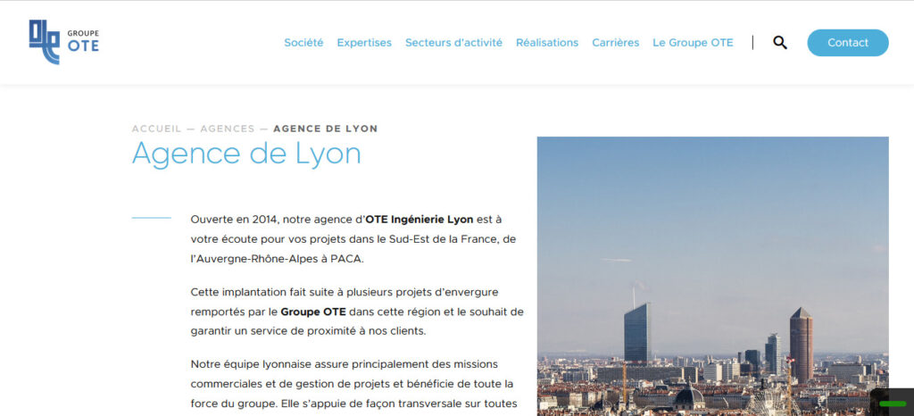Open the search magnifier icon
The width and height of the screenshot is (914, 416).
(780, 43)
